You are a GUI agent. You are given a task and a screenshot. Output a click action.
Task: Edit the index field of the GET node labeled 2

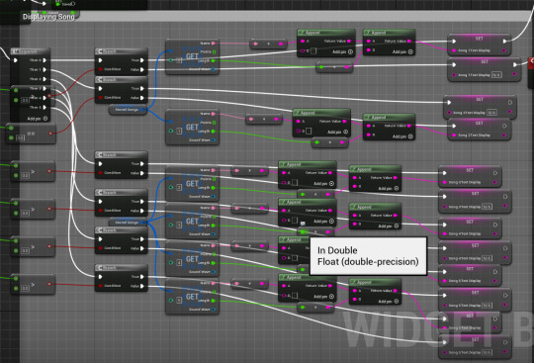pos(179,187)
